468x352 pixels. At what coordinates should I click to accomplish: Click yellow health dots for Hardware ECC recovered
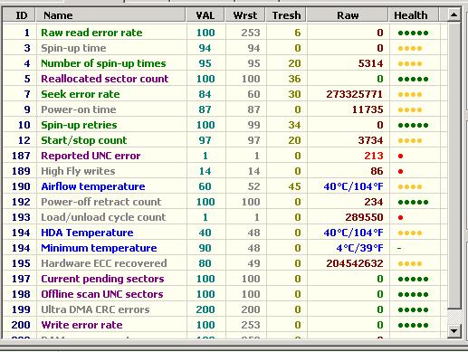click(x=410, y=263)
